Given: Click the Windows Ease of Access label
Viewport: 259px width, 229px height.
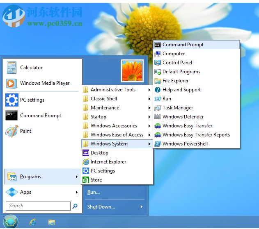Looking at the screenshot, I should coord(117,135).
